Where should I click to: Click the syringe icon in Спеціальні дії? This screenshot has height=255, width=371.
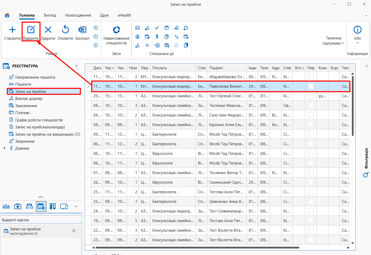(x=176, y=37)
